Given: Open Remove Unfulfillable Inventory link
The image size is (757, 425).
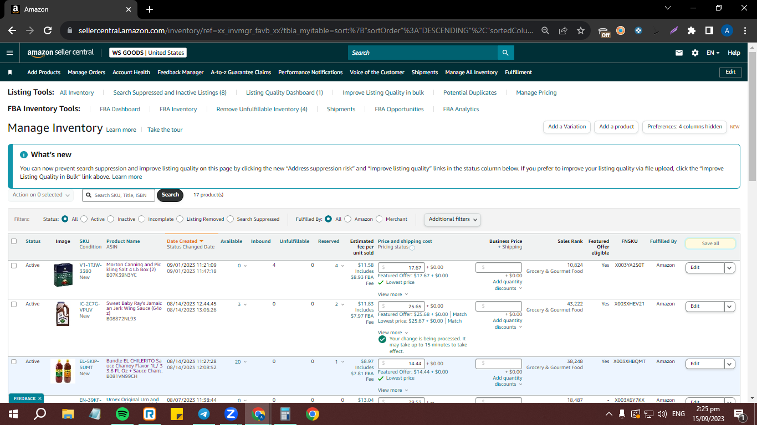Looking at the screenshot, I should (x=262, y=110).
